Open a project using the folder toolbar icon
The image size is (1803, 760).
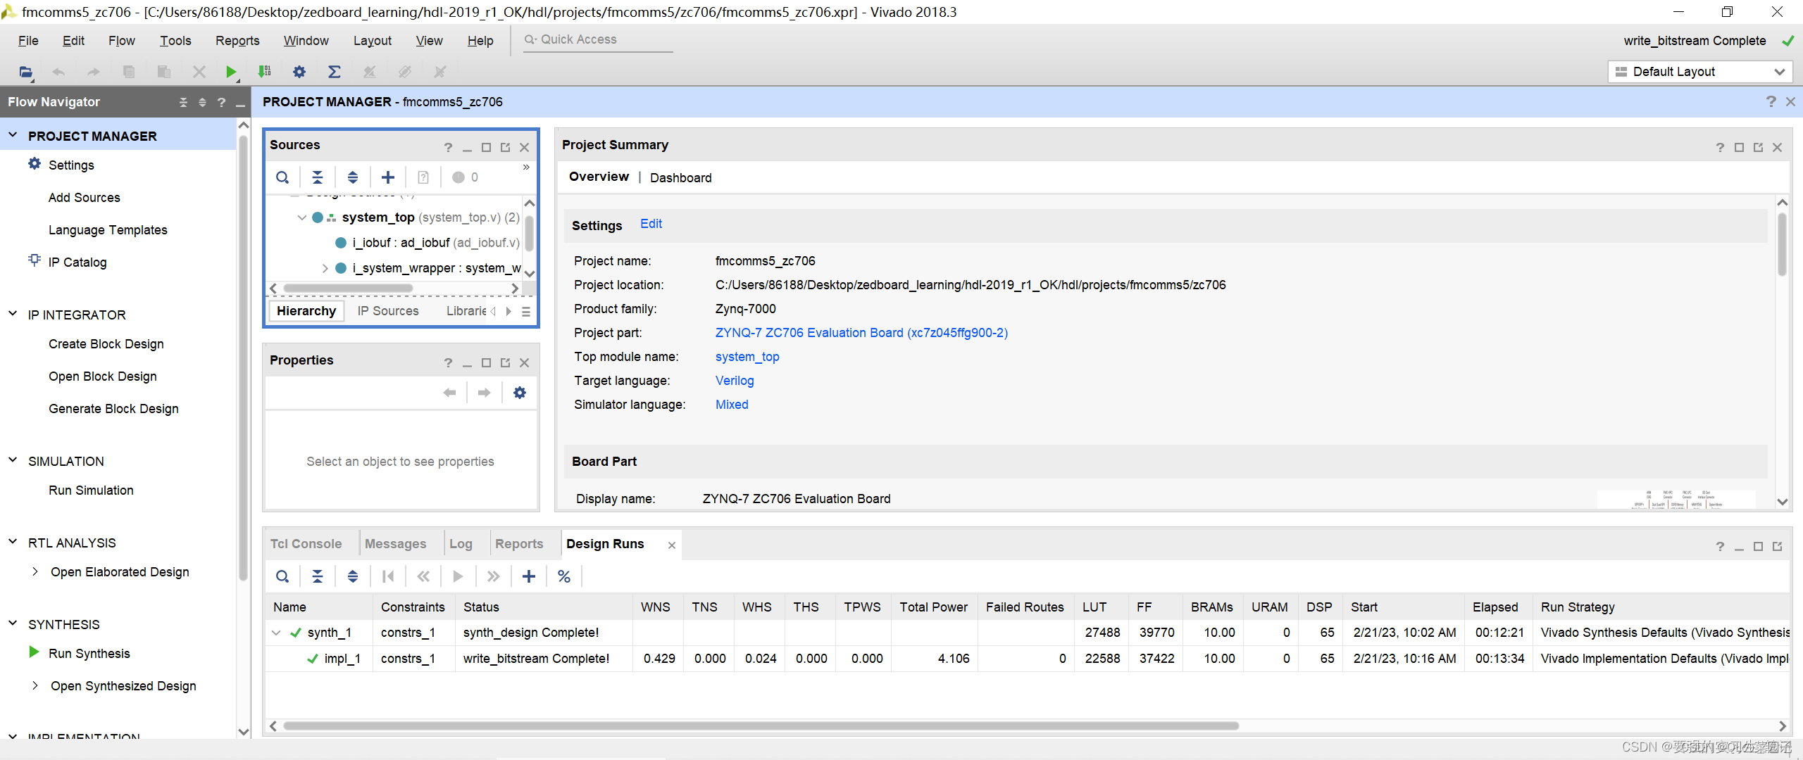click(24, 71)
